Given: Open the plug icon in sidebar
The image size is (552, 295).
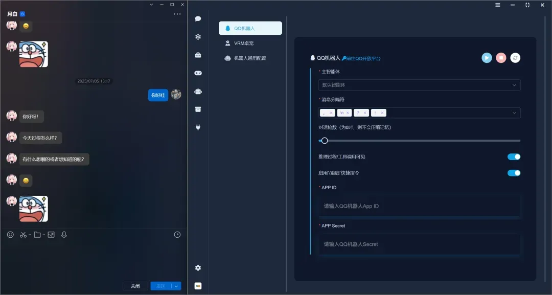Looking at the screenshot, I should [198, 127].
